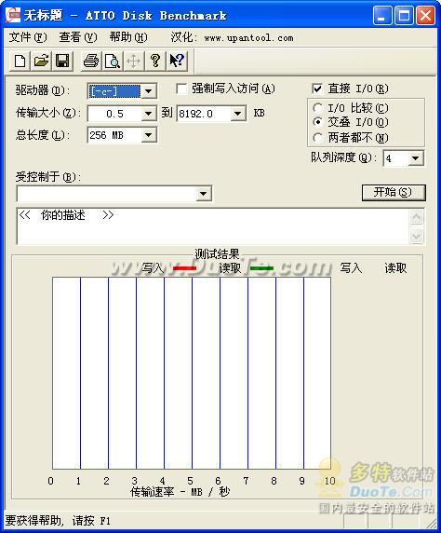Click the ATTO app icon in title bar
This screenshot has height=533, width=441.
13,15
